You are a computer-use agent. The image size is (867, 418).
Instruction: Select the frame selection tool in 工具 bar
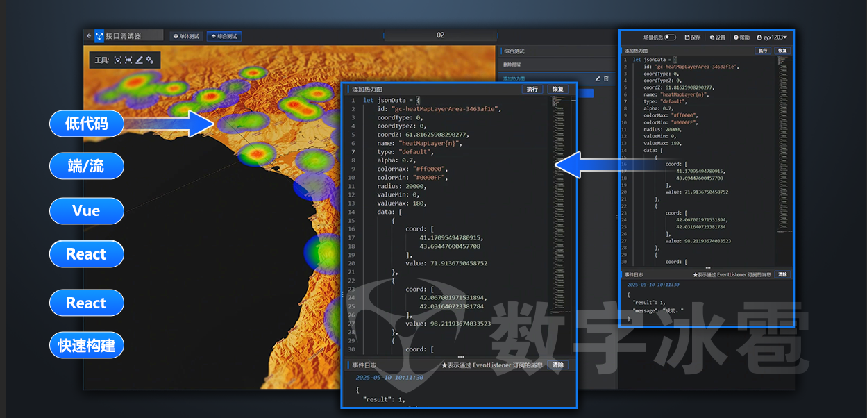[128, 60]
